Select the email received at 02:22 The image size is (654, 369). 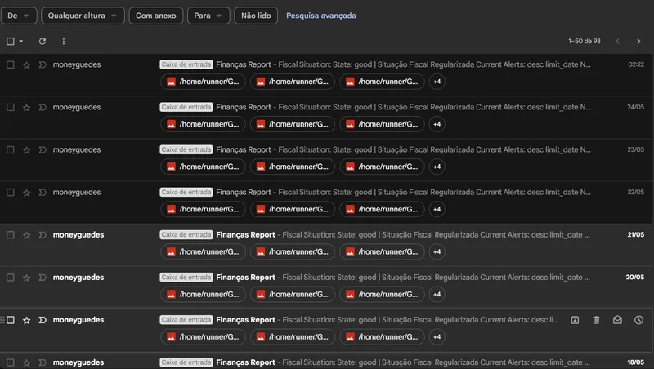pos(11,65)
